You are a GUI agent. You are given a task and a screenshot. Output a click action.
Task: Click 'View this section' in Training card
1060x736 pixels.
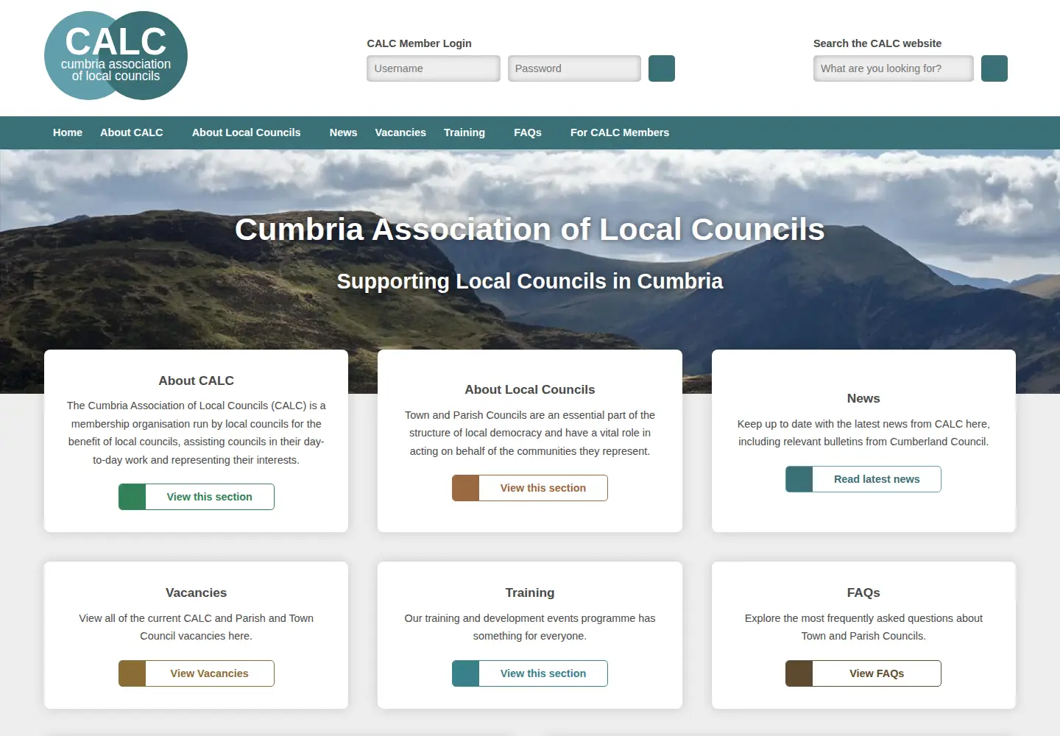coord(530,673)
